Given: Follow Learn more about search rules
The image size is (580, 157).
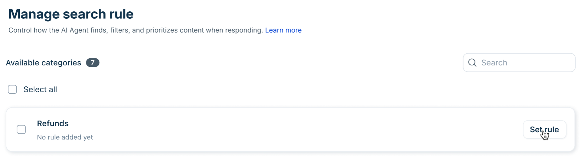Looking at the screenshot, I should point(283,30).
